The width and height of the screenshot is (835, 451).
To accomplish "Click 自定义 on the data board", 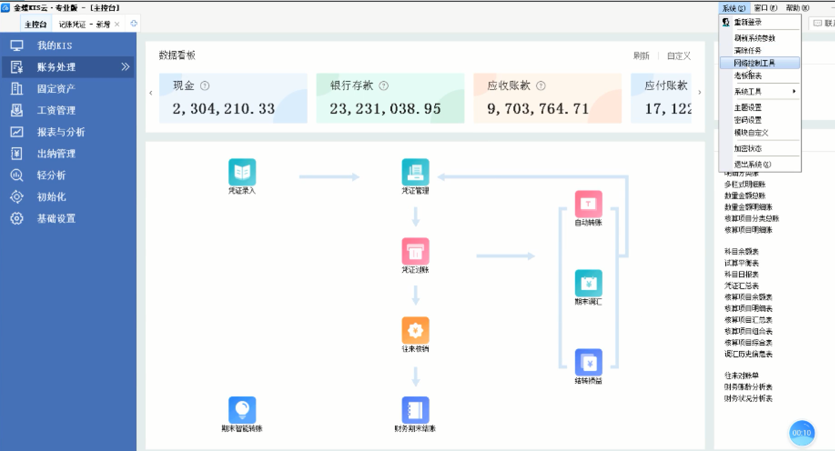I will 678,56.
